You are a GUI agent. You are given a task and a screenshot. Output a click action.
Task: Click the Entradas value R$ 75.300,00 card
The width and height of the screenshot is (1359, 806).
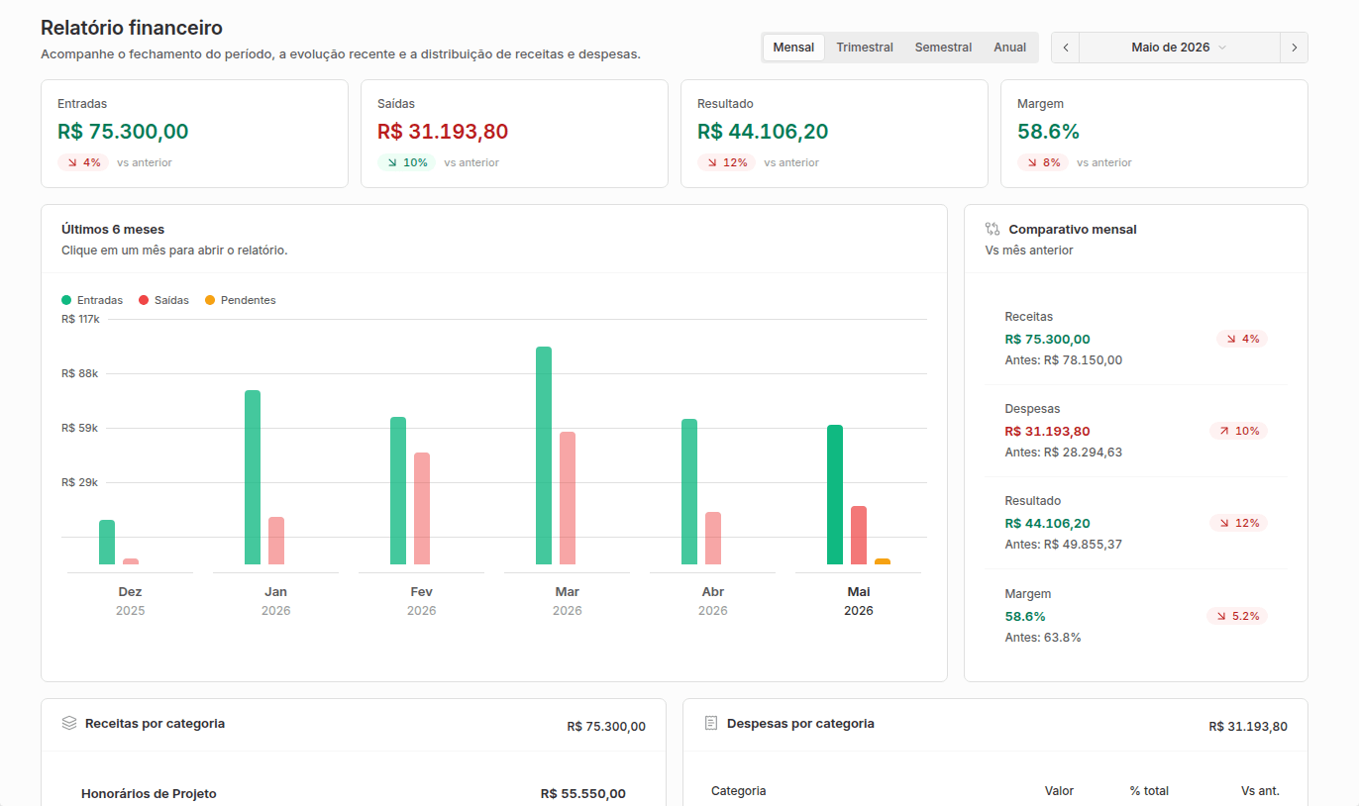pos(123,132)
